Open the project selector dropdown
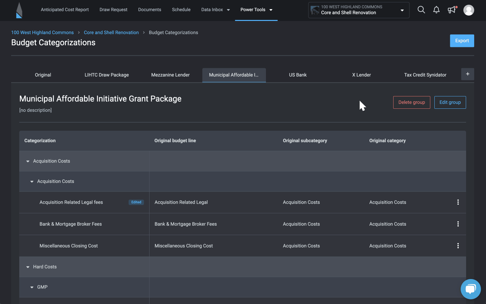 tap(358, 10)
